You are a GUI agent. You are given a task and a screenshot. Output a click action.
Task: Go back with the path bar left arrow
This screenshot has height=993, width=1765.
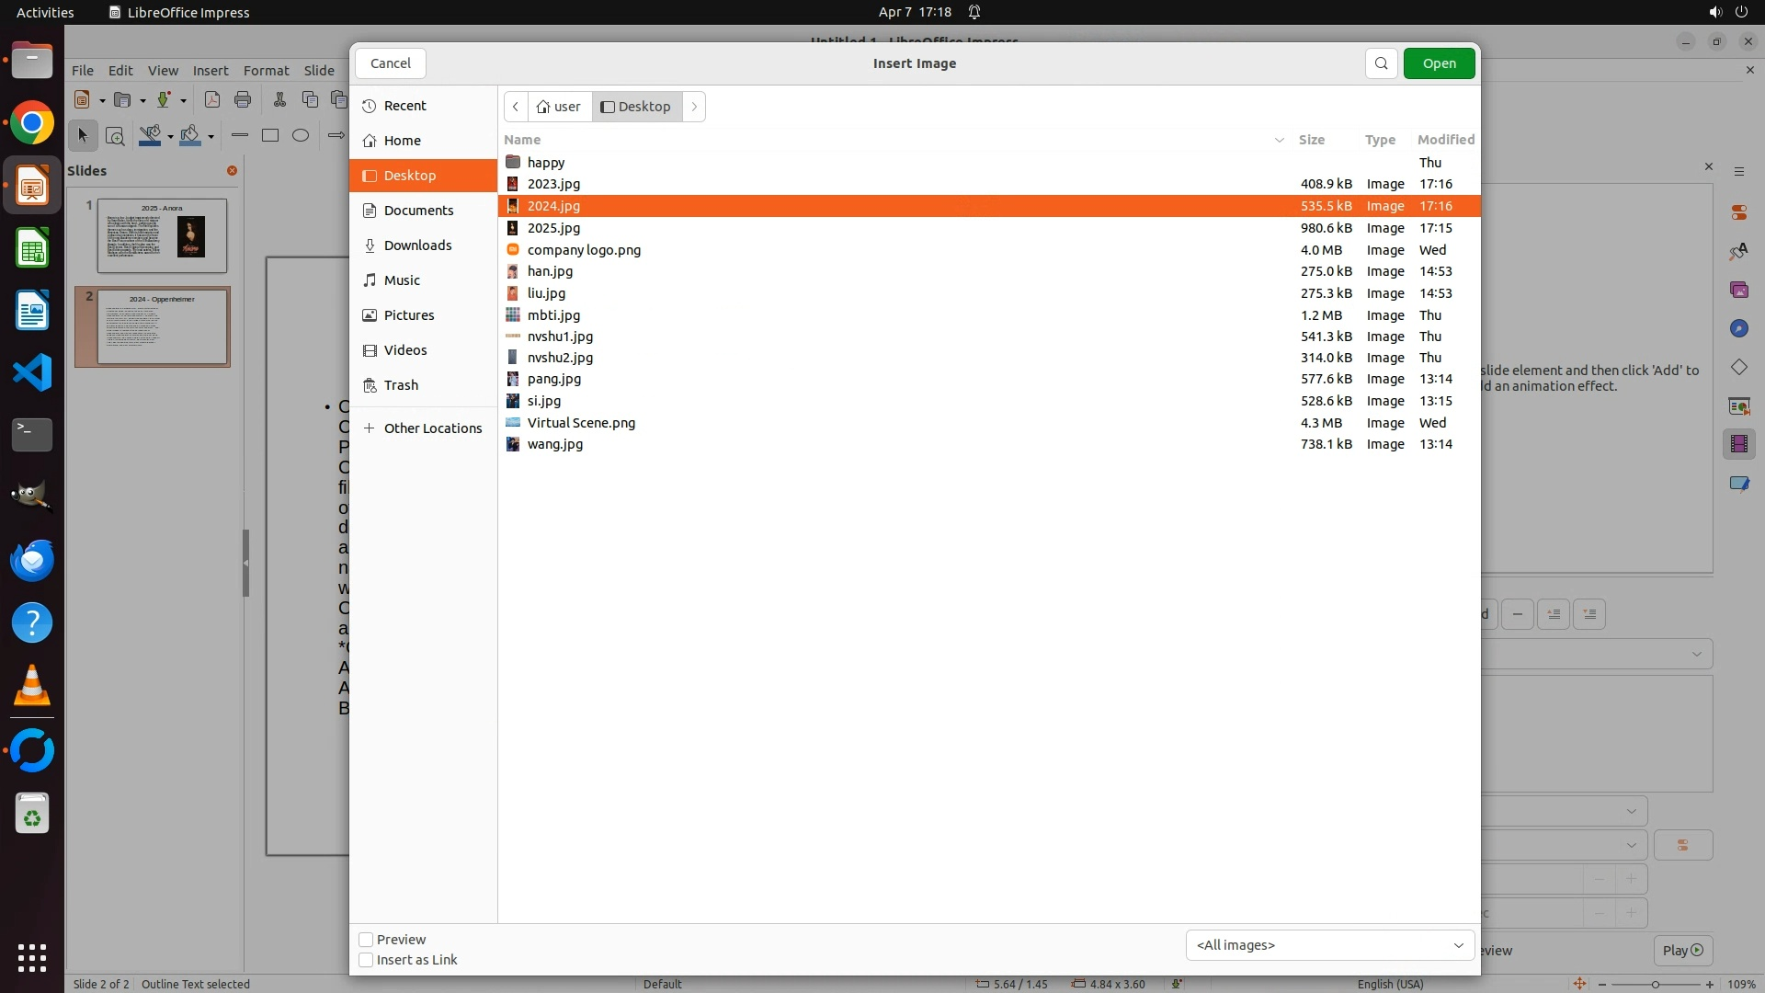[516, 107]
